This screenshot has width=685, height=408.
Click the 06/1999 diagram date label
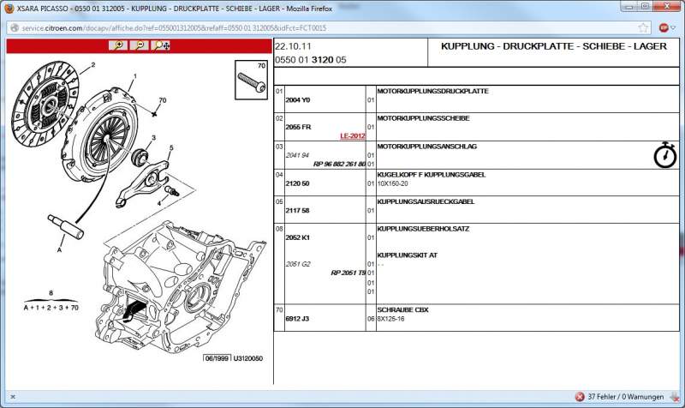[217, 358]
